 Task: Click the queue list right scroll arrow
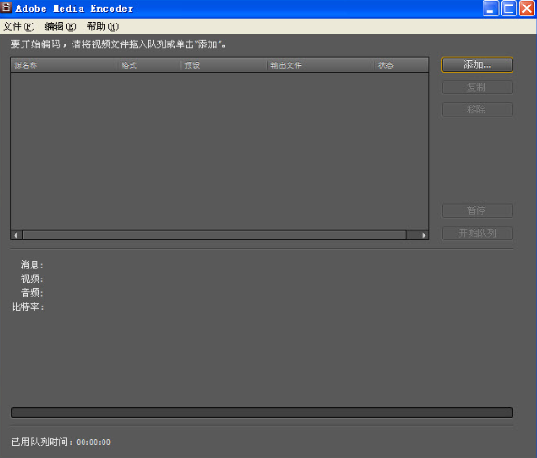pyautogui.click(x=424, y=235)
